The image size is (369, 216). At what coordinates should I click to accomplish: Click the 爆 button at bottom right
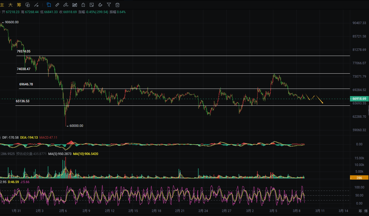366,211
